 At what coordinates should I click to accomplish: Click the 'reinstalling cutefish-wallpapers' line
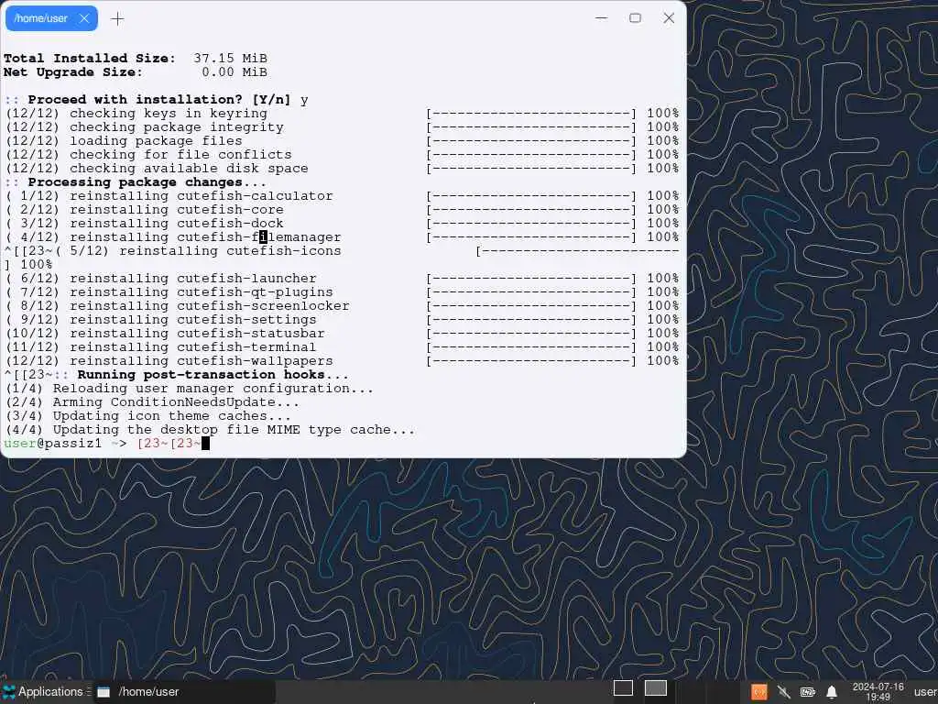342,361
